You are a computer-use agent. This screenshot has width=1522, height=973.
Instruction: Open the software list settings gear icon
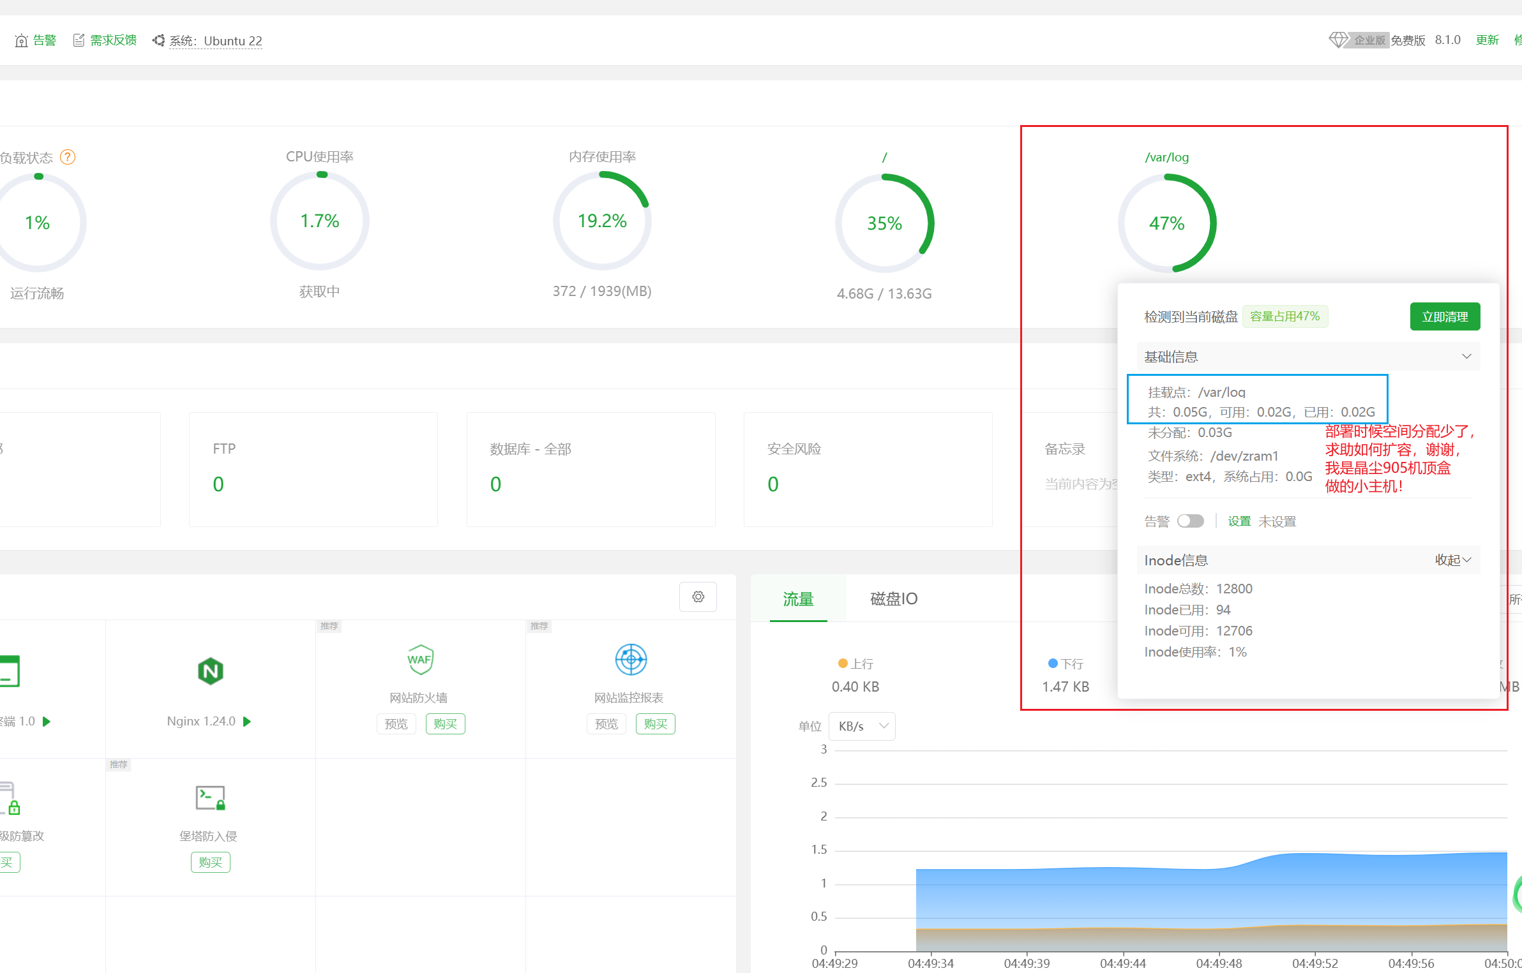pos(698,597)
